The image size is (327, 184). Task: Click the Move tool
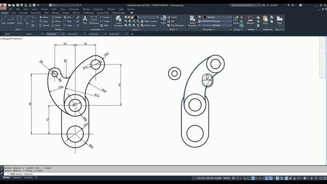[44, 17]
